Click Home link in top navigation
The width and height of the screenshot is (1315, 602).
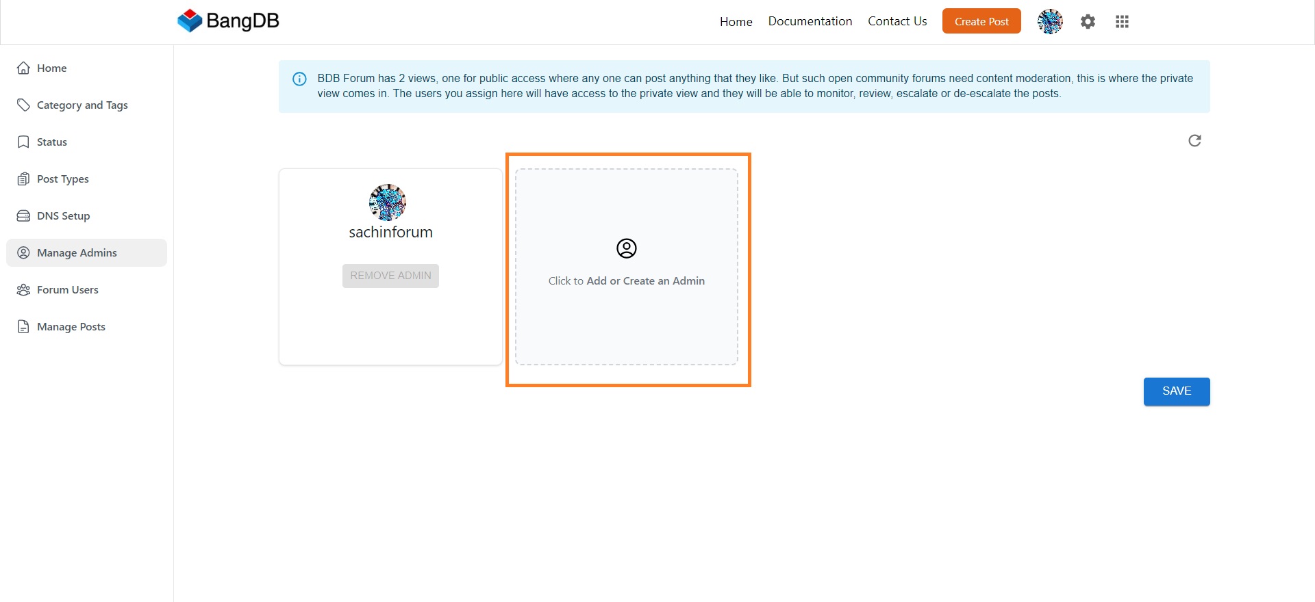point(736,22)
